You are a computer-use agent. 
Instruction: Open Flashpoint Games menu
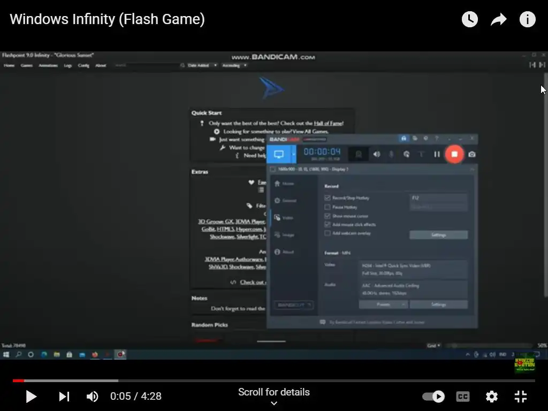(x=27, y=65)
